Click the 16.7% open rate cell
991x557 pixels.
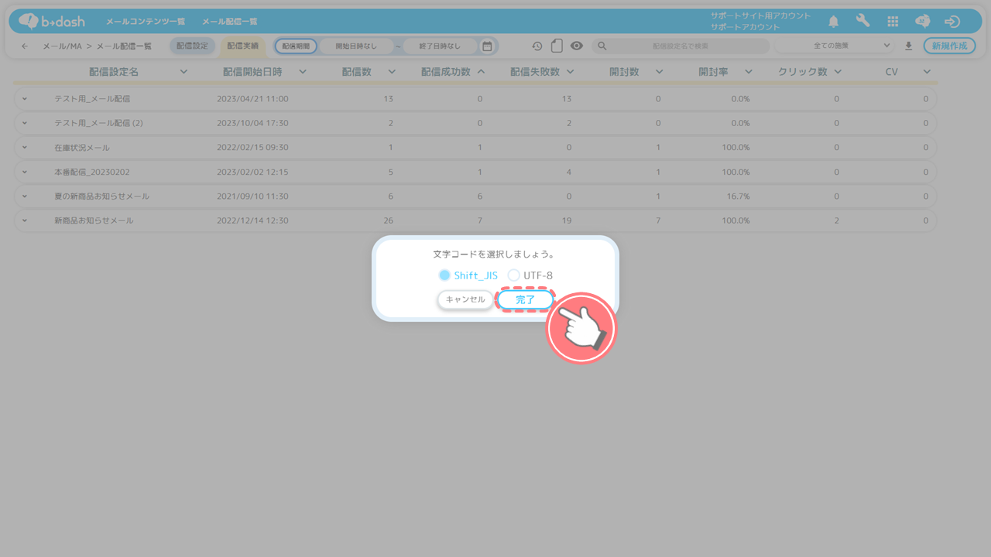tap(737, 196)
